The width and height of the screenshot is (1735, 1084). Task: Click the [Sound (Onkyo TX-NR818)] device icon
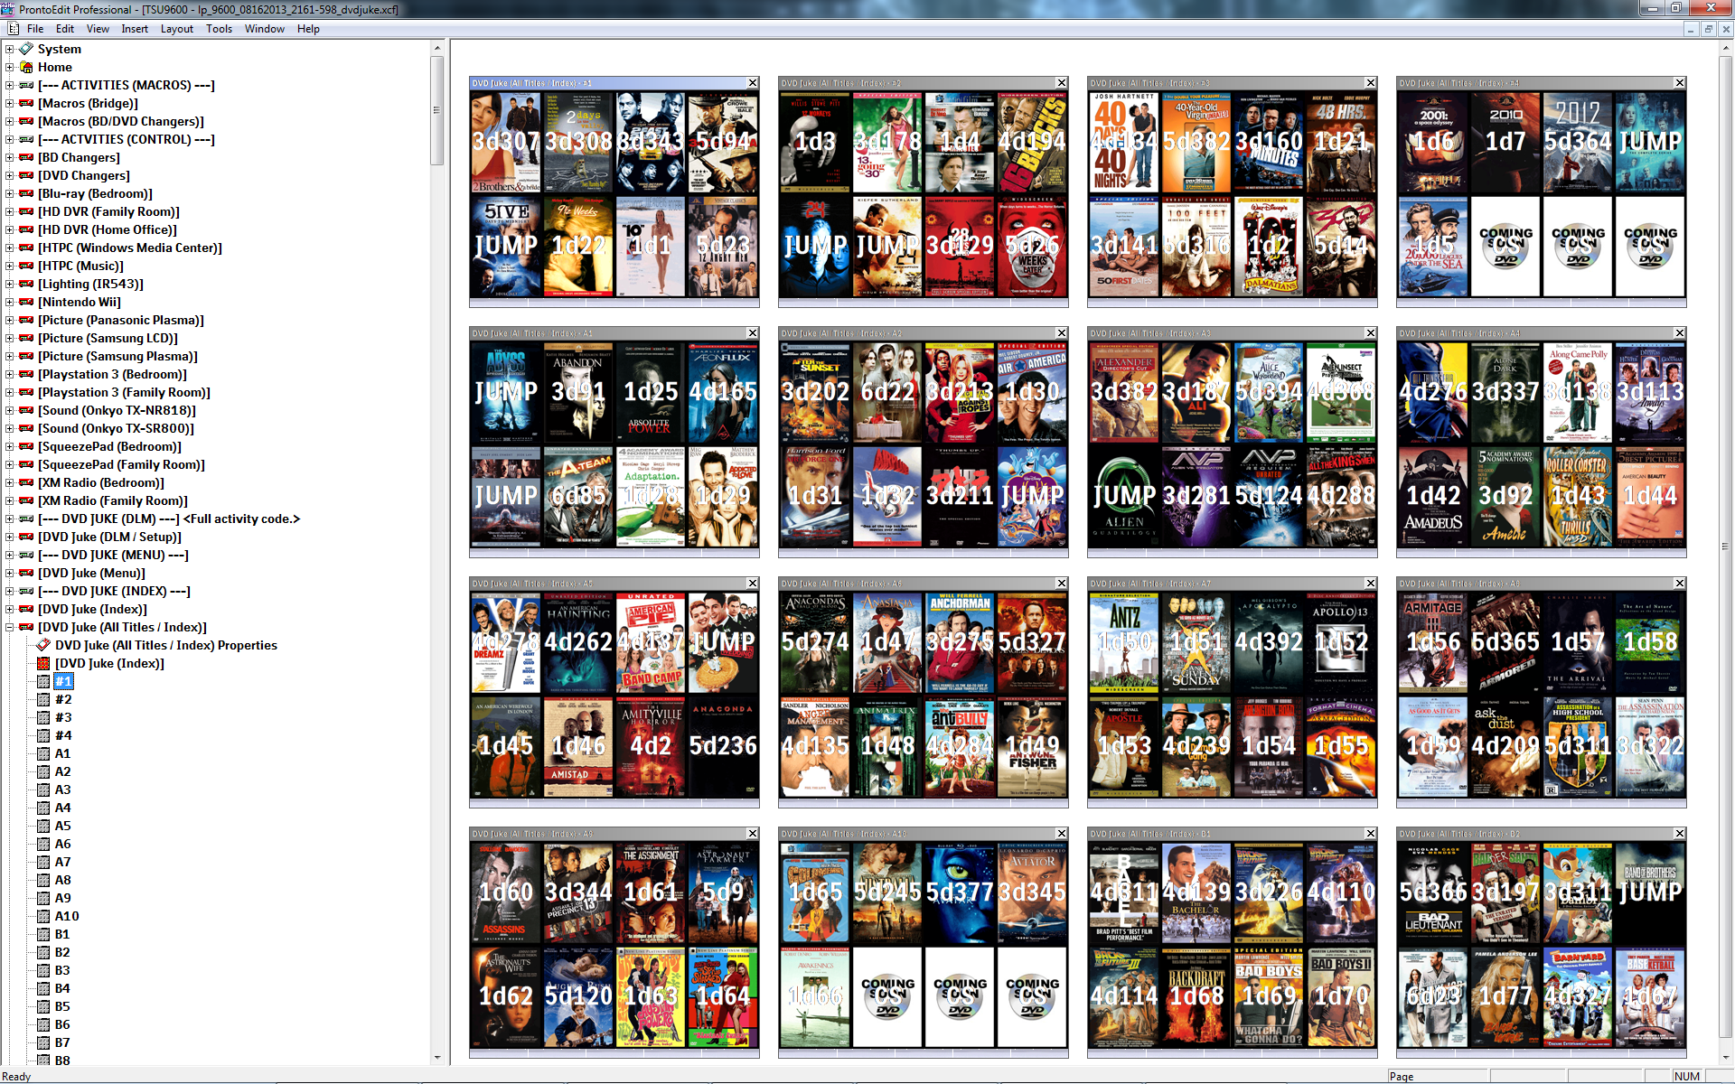click(26, 410)
